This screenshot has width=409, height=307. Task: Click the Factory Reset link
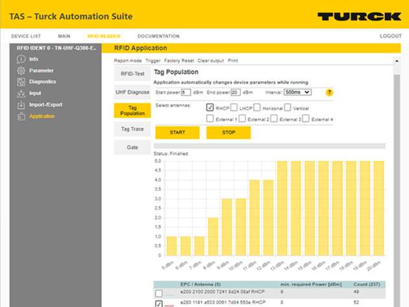click(x=179, y=61)
